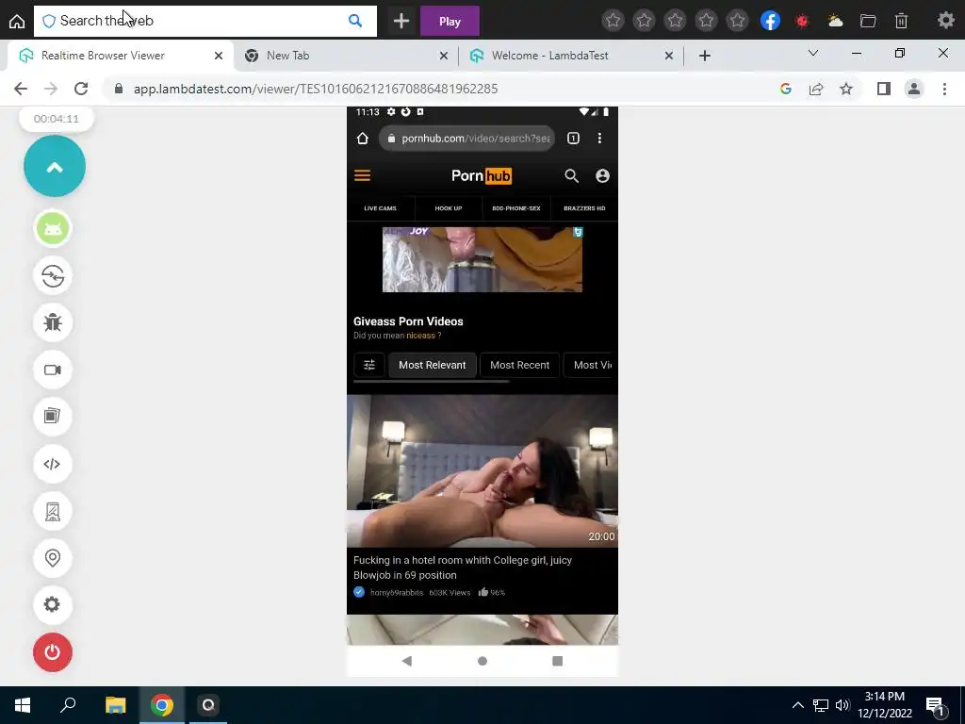Click the red ladybug icon in the top bar
The height and width of the screenshot is (724, 965).
click(802, 21)
